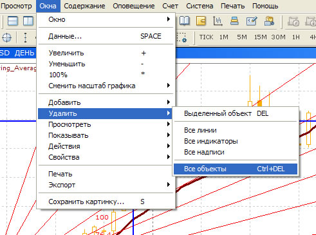Click the ДЕНЬ chart title text
Viewport: 316px width, 235px height.
coord(24,53)
